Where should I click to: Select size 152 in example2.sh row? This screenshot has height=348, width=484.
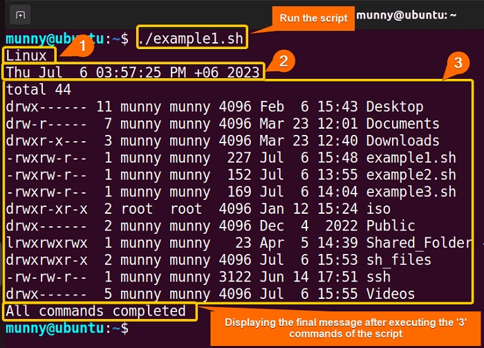click(239, 175)
